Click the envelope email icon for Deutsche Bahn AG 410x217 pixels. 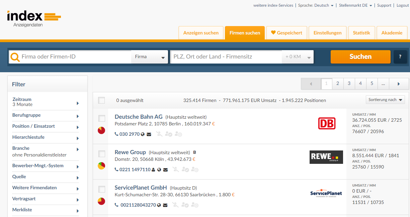[x=149, y=134]
